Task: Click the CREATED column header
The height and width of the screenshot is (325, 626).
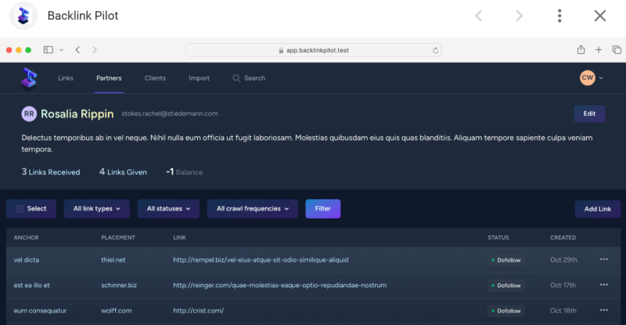Action: click(x=563, y=237)
